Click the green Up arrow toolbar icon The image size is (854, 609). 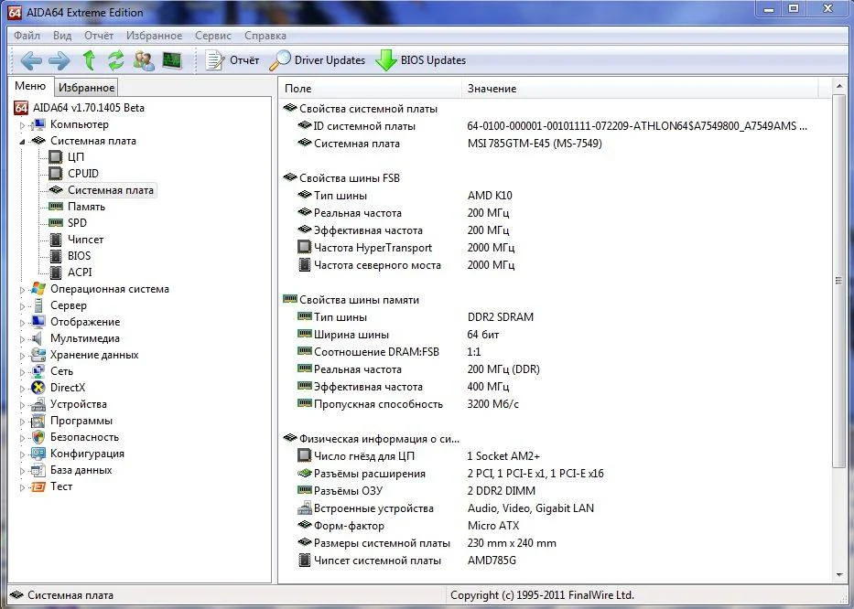(x=89, y=60)
